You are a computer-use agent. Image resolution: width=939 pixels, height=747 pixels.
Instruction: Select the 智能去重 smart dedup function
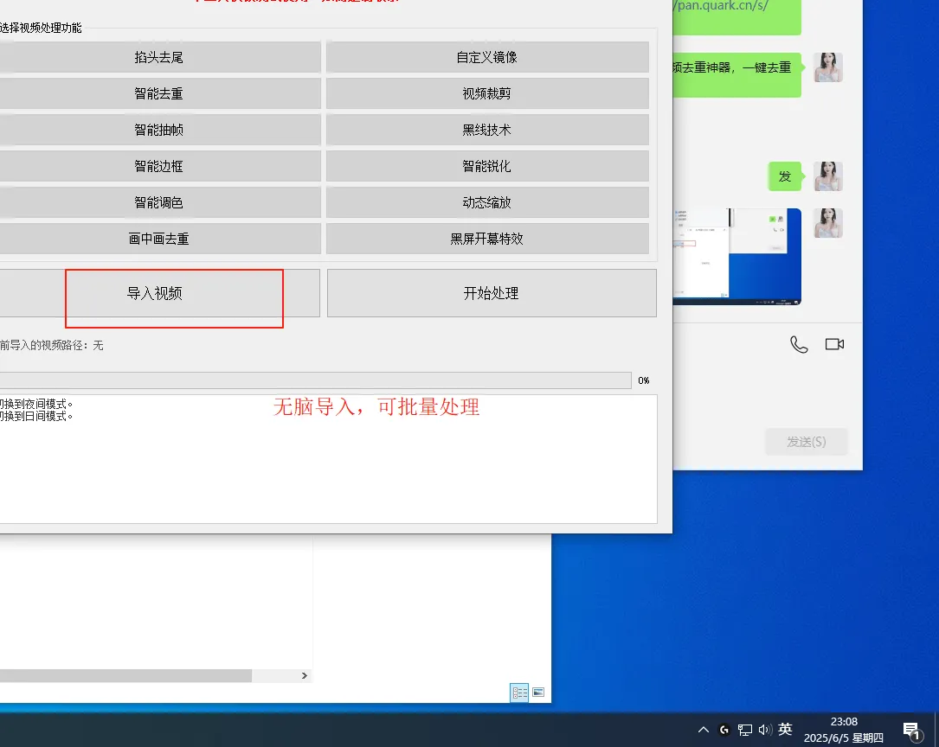160,93
